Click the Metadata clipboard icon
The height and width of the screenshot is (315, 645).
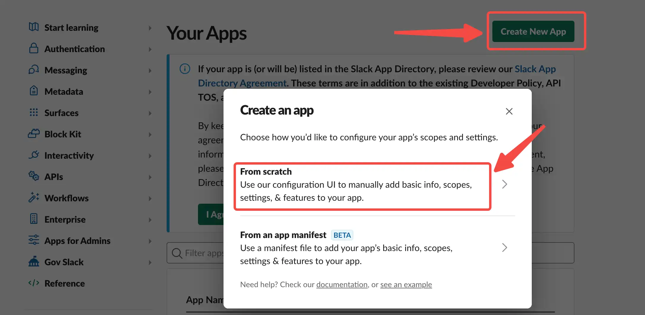click(x=34, y=91)
